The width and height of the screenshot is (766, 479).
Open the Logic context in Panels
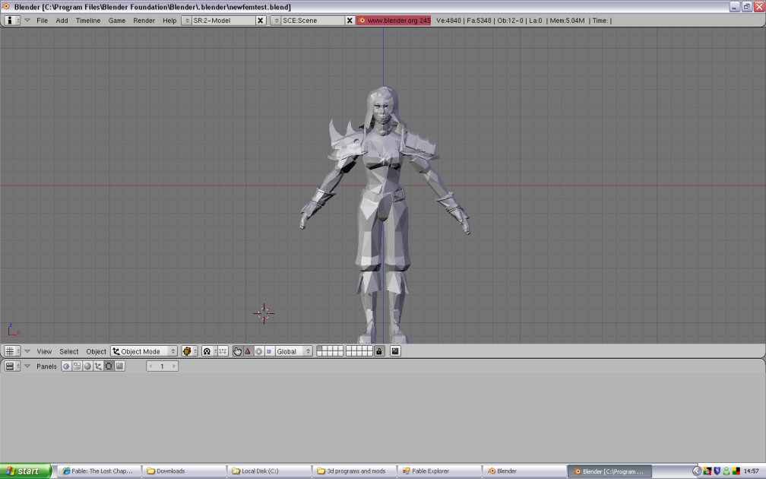pyautogui.click(x=66, y=366)
